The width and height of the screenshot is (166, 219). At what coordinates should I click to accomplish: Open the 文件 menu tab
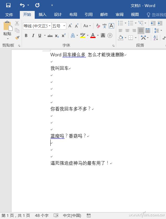[9, 15]
